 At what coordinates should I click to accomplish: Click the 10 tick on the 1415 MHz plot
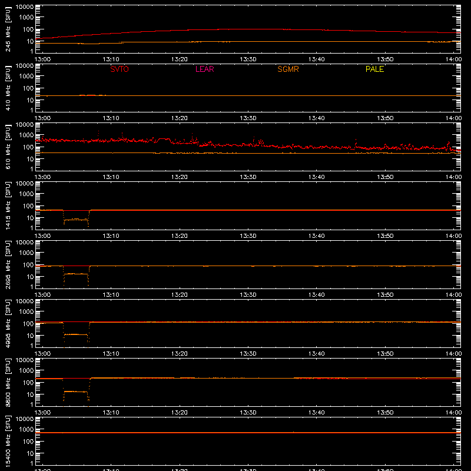tap(30, 218)
